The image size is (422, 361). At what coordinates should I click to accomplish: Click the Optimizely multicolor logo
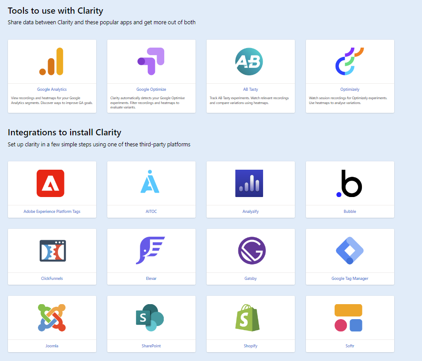click(349, 62)
